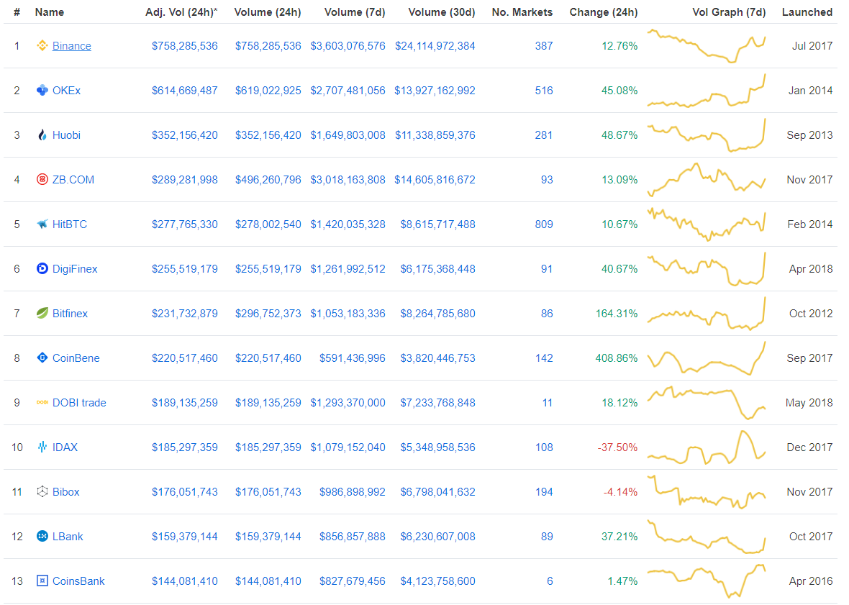This screenshot has height=605, width=849.
Task: Sort by the No. Markets column header
Action: (x=522, y=12)
